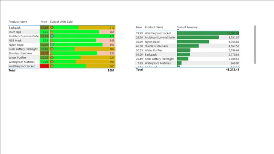
Task: Select the green 2.75 price cell for N95 Mask
Action: (45, 41)
